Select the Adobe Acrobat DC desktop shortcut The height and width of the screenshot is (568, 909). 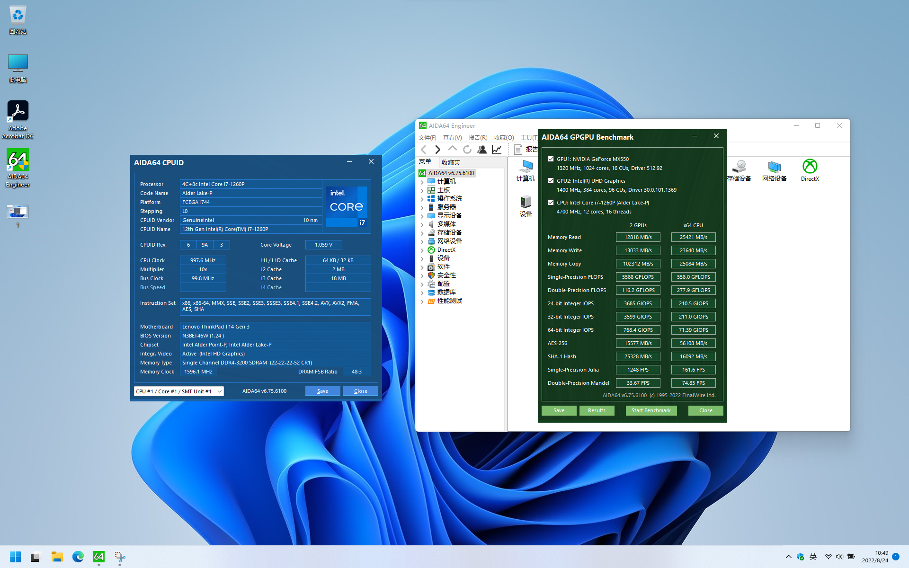pyautogui.click(x=18, y=120)
